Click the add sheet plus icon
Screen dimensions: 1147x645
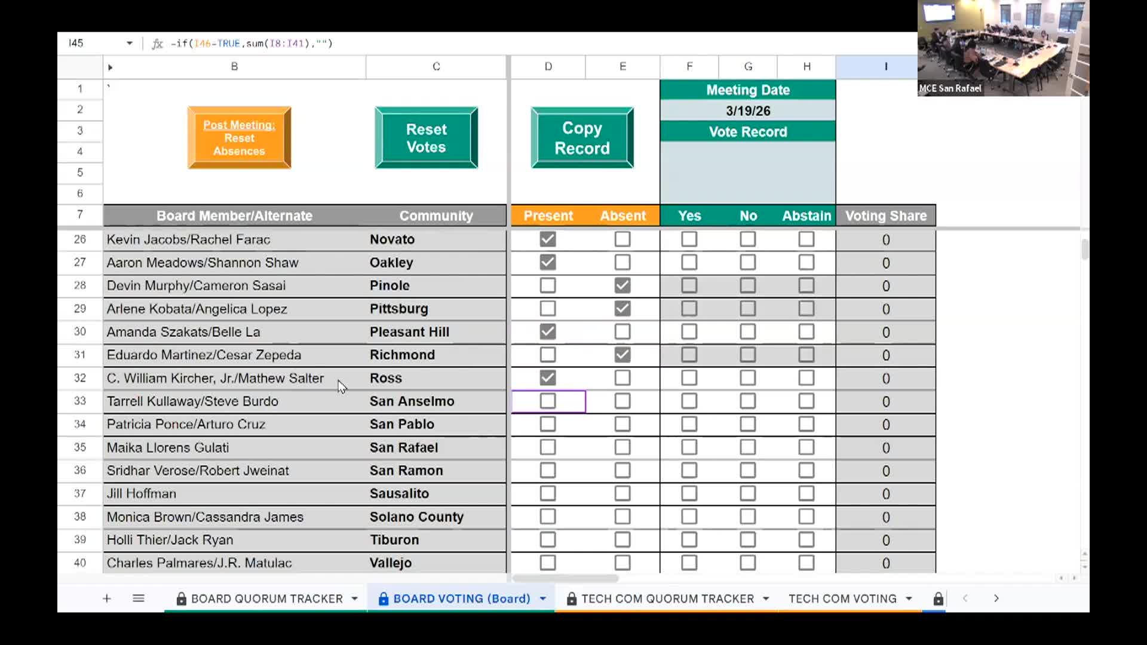106,598
